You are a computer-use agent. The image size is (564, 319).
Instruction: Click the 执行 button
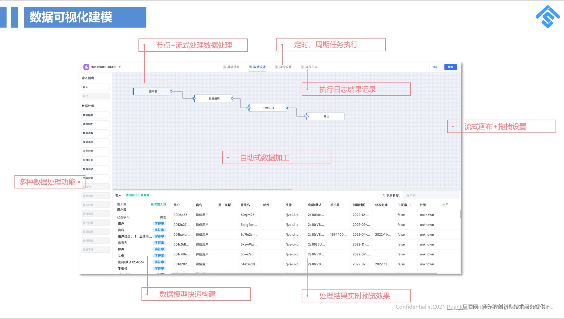(436, 67)
